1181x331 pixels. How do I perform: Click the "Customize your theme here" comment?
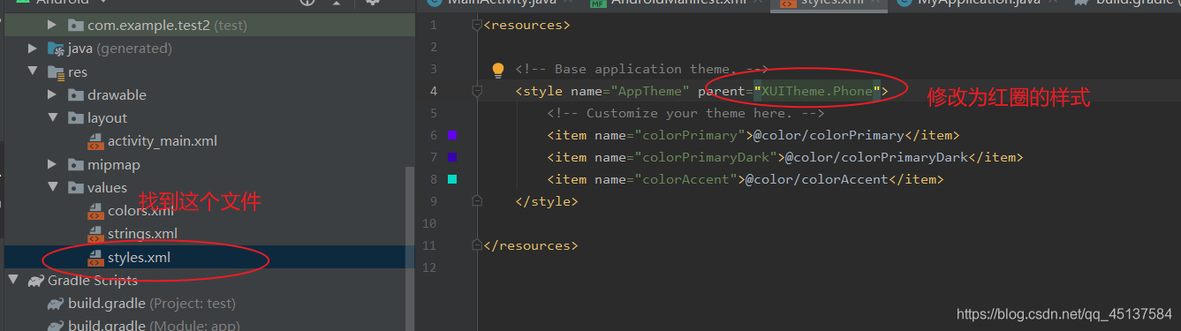click(685, 113)
